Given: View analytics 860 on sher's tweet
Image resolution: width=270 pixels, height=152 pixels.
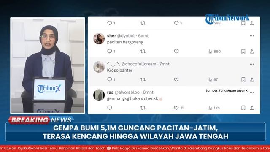Looking at the screenshot, I should pos(214,52).
